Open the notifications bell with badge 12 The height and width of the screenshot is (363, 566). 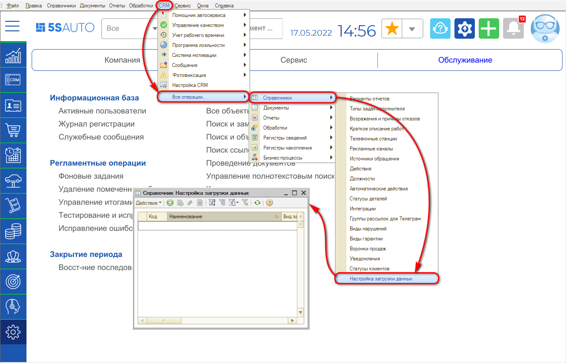point(513,29)
